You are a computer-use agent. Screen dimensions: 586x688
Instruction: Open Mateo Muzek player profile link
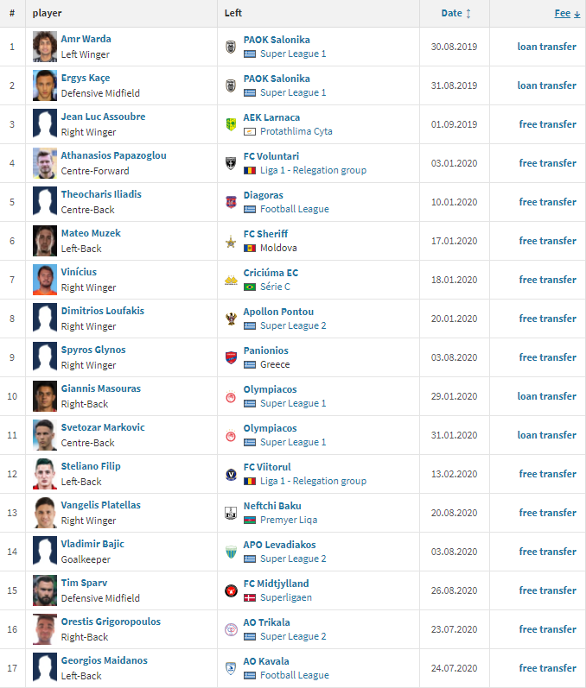(91, 233)
